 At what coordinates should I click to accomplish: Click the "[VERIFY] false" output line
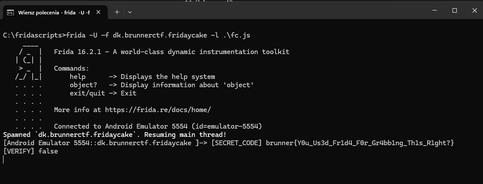(31, 151)
